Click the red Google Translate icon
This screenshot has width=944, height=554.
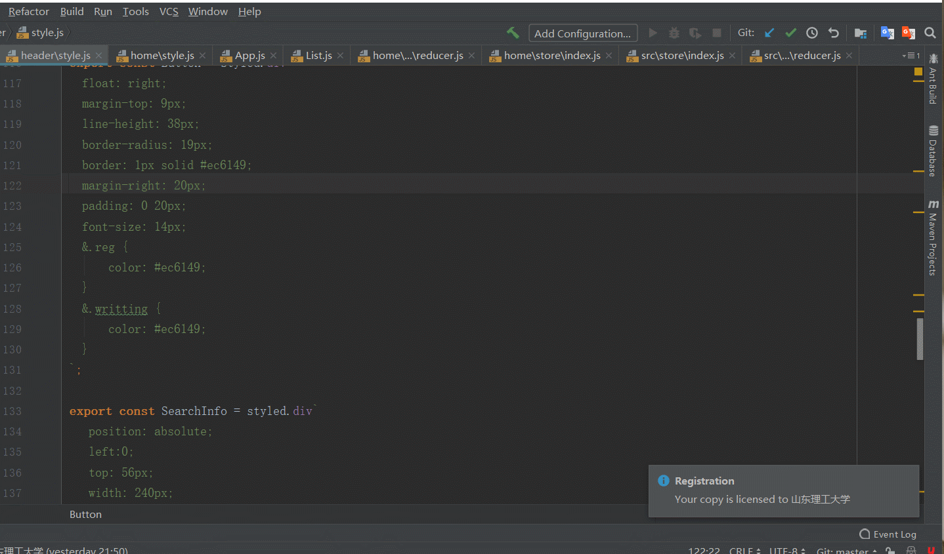[909, 33]
